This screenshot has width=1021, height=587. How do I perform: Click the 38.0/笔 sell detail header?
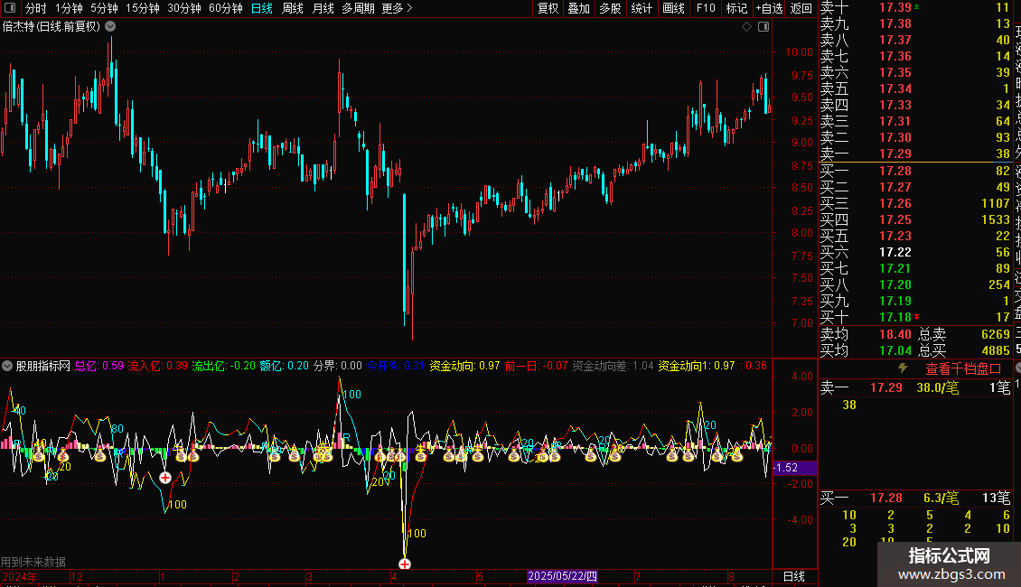(938, 387)
